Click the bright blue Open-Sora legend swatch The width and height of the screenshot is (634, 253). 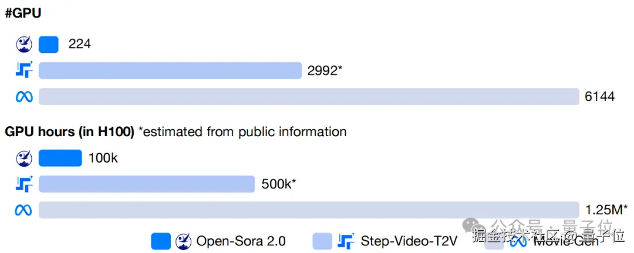pyautogui.click(x=161, y=241)
